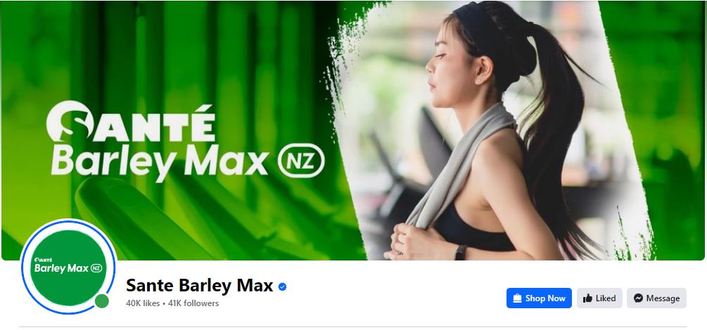Open the 41K followers link
707x330 pixels.
pos(193,303)
